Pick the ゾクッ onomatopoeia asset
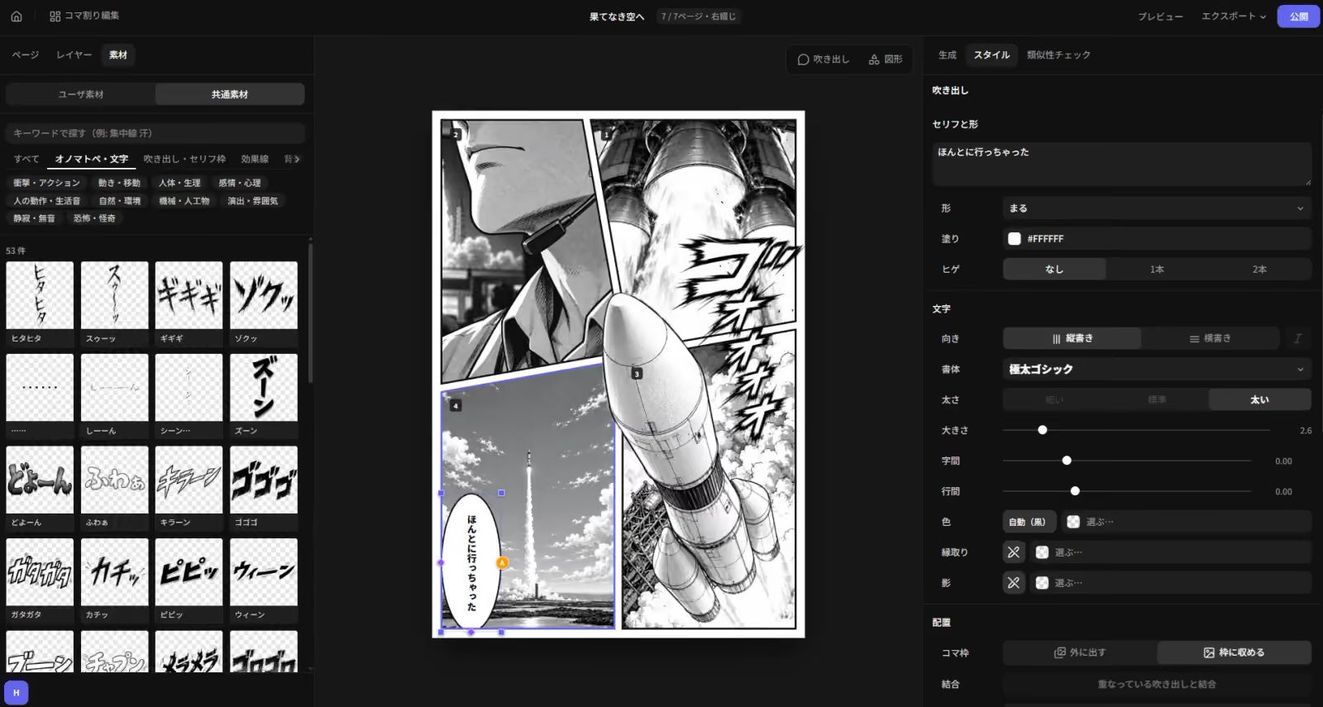 pyautogui.click(x=264, y=303)
